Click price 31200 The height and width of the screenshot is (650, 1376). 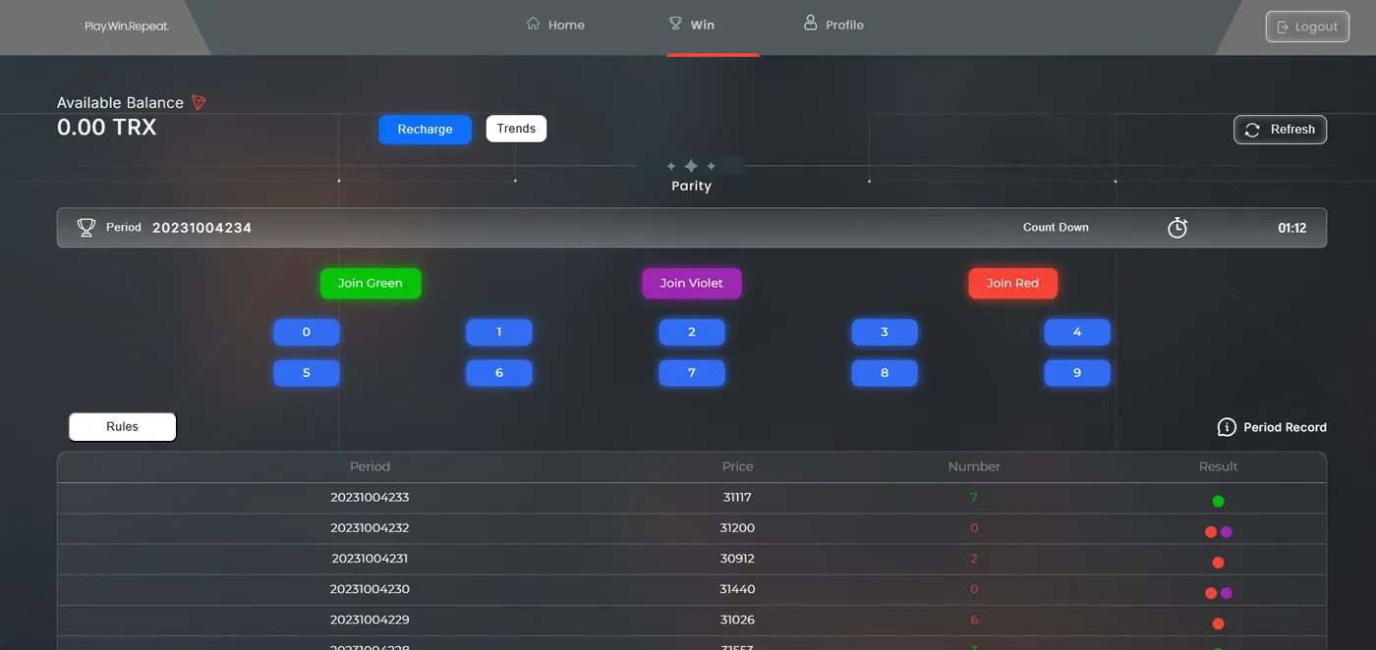pos(737,528)
